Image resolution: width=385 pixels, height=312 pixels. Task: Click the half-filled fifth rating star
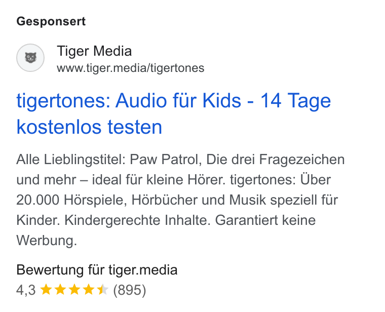click(x=103, y=289)
